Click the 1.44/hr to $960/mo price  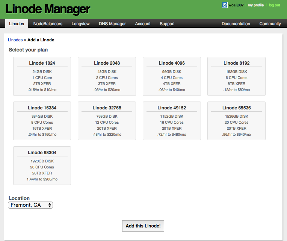tap(42, 179)
